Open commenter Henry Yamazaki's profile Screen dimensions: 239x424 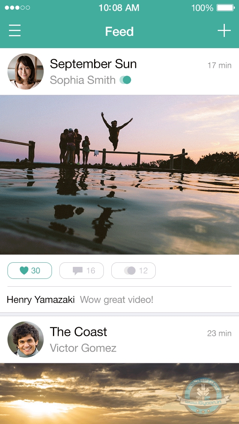[x=41, y=299]
